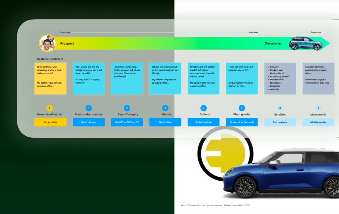Screen dimensions: 339x214
Task: Click the Prospect customer avatar photo
Action: 47,43
